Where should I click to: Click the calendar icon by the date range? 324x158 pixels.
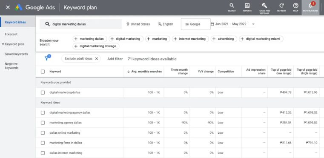point(212,24)
